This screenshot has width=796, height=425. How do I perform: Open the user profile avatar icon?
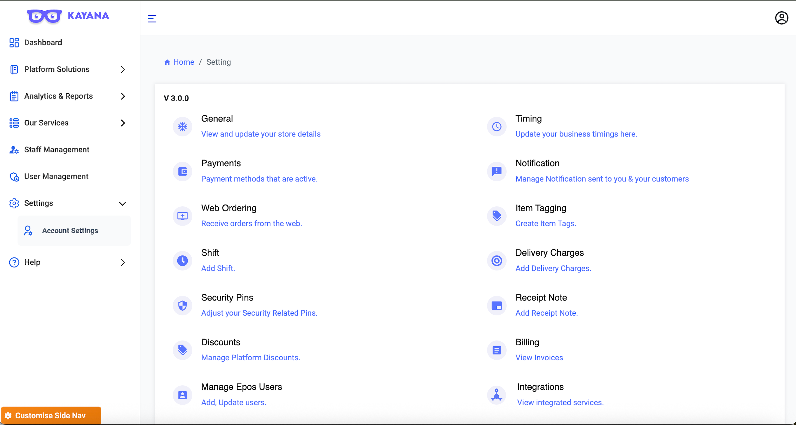tap(781, 18)
